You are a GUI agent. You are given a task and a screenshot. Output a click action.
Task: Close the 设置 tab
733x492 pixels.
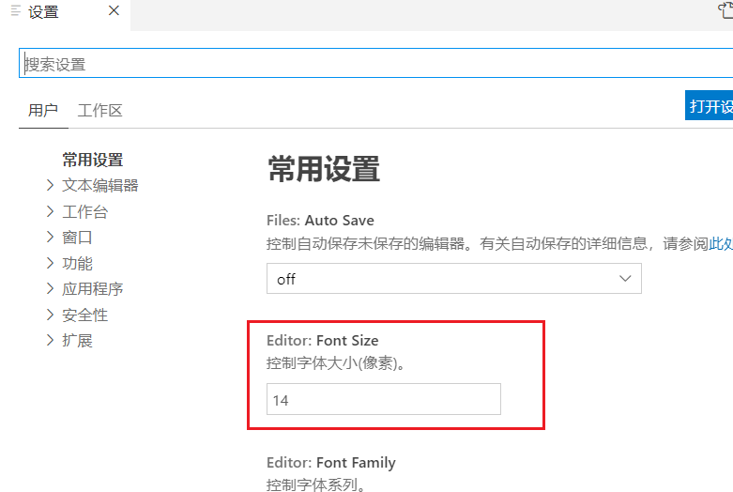[114, 11]
